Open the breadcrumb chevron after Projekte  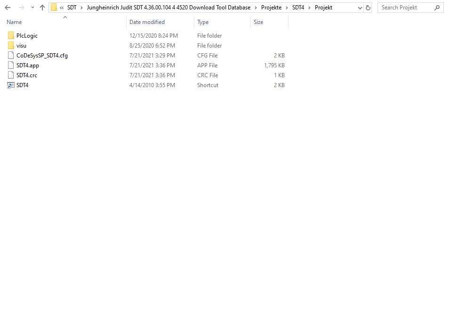point(288,8)
